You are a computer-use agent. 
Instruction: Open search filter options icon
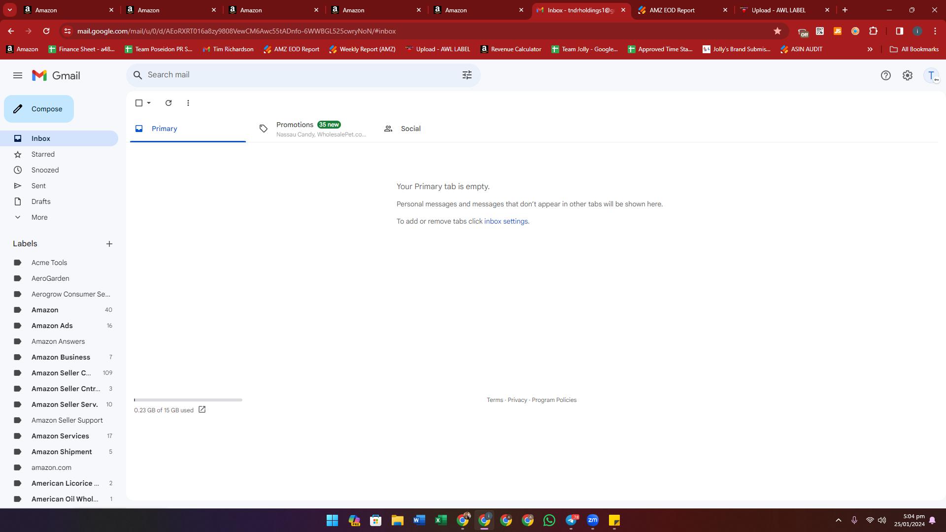(467, 75)
